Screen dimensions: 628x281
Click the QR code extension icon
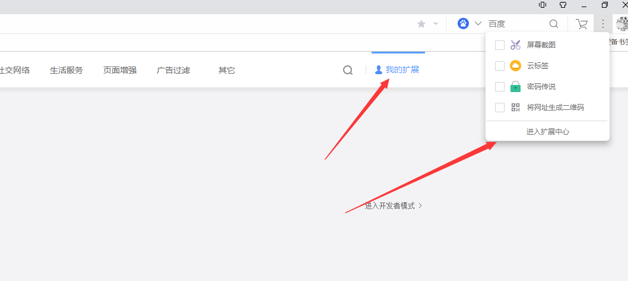515,108
